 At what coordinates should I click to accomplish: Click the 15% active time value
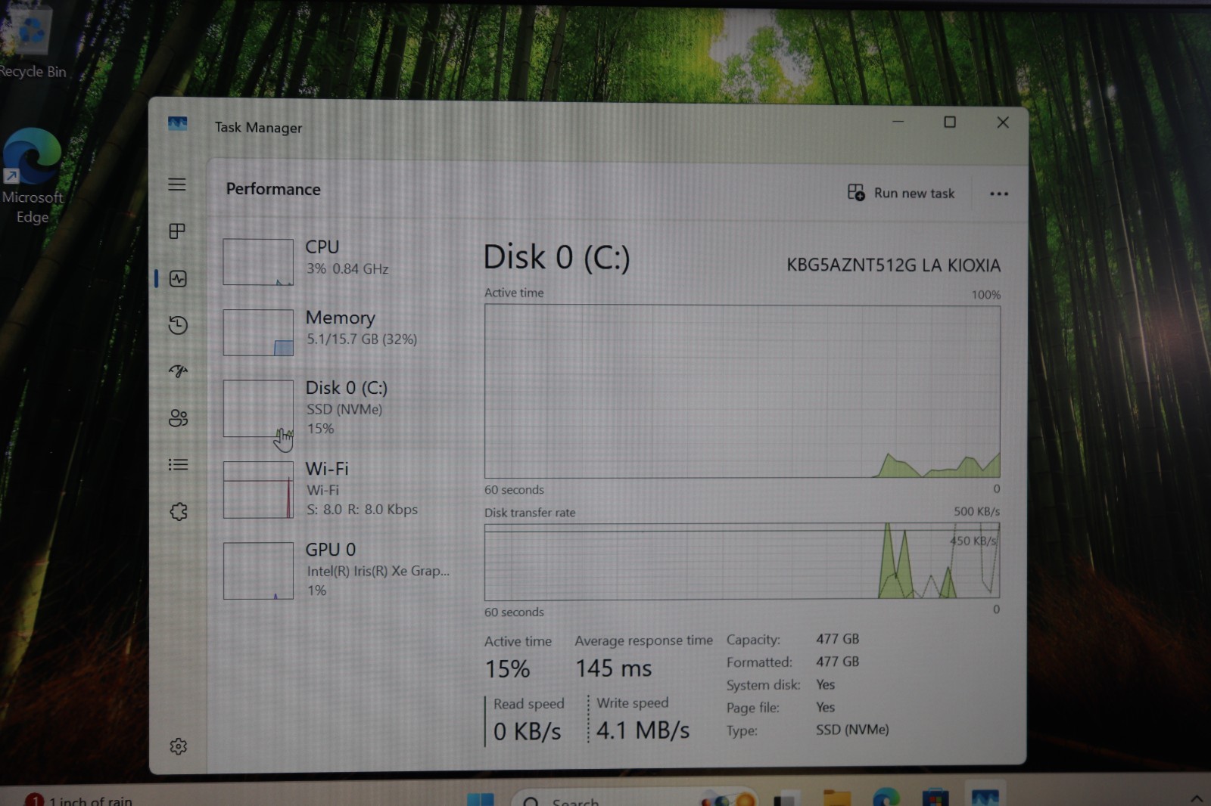click(x=507, y=669)
